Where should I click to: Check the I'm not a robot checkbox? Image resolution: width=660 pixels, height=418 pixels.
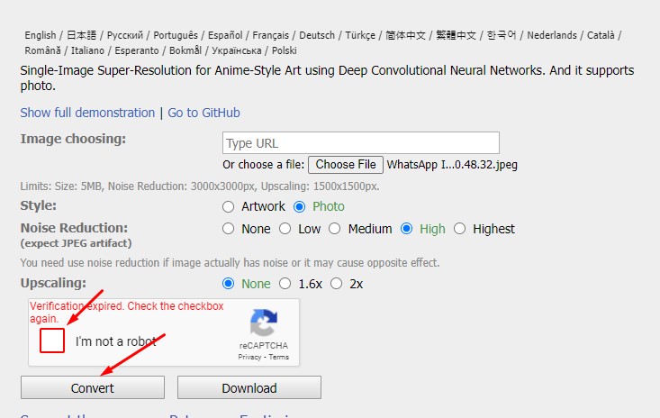click(52, 341)
